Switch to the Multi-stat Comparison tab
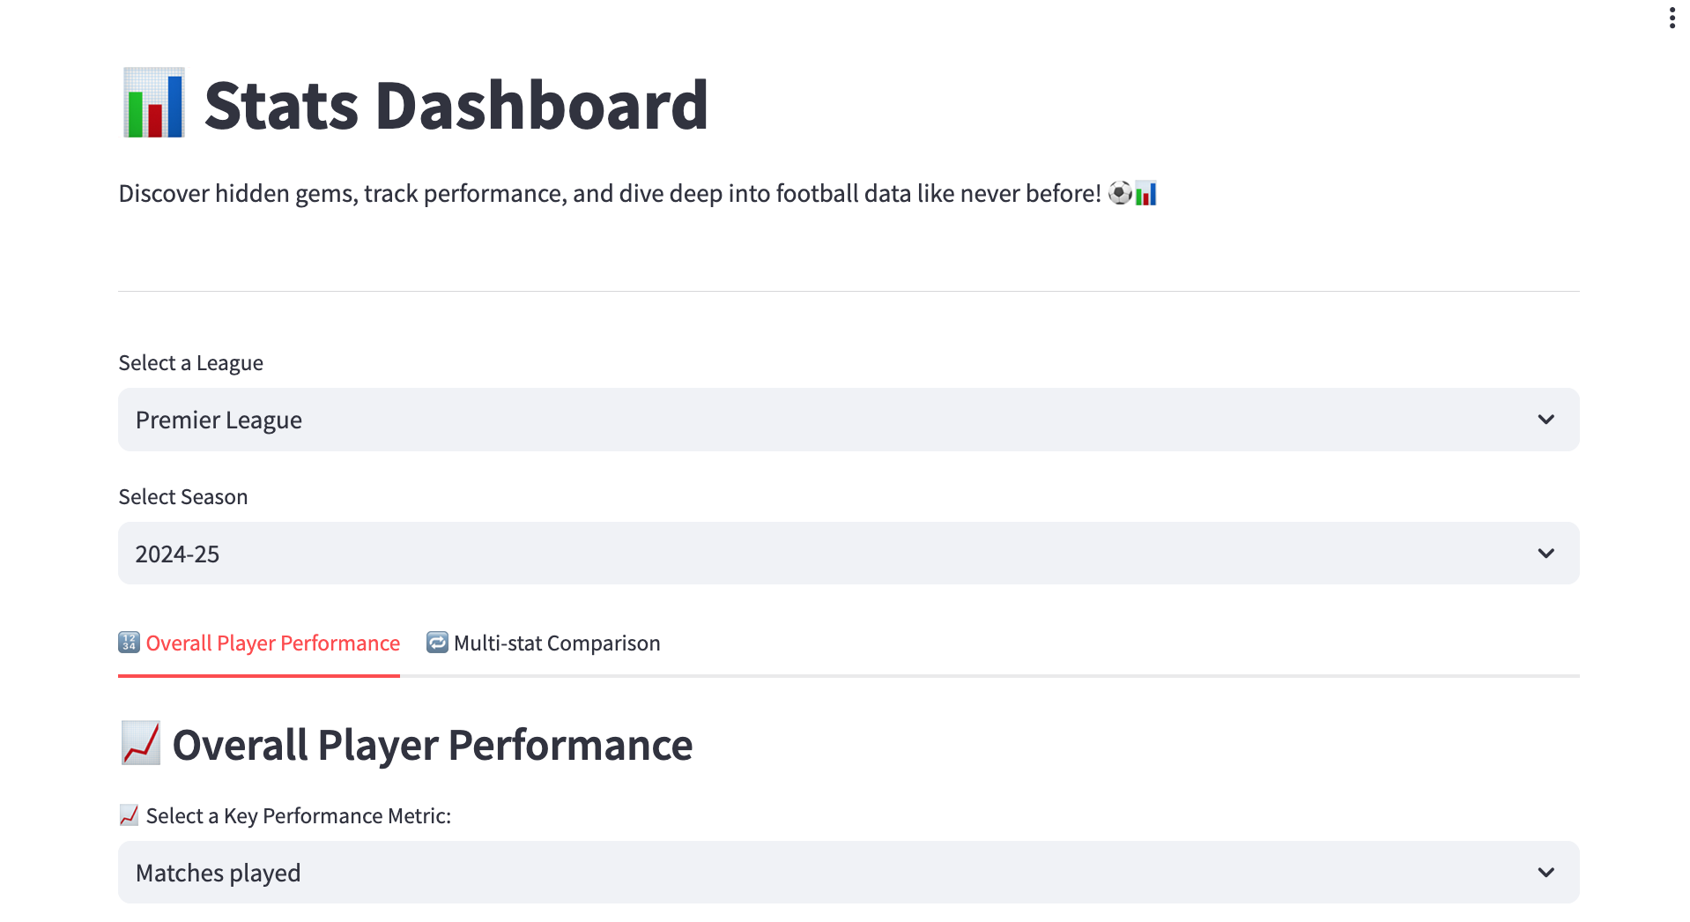 tap(556, 643)
